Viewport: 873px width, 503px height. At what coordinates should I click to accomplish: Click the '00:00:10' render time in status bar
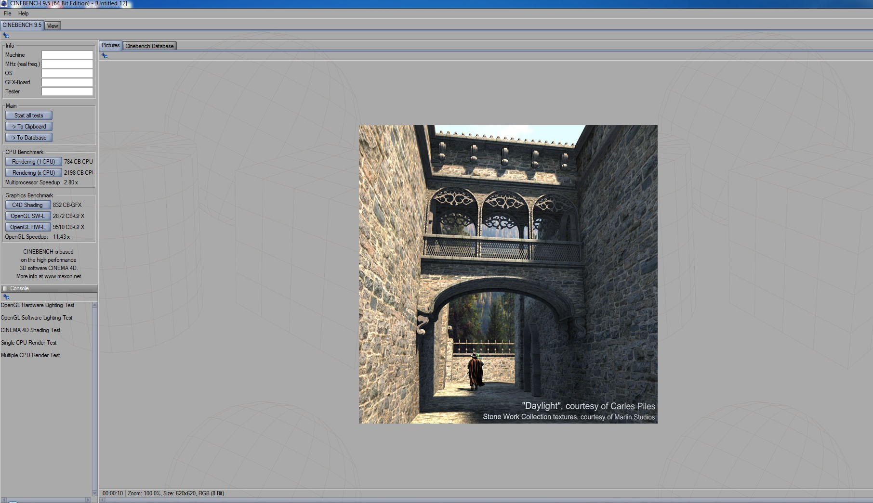113,493
